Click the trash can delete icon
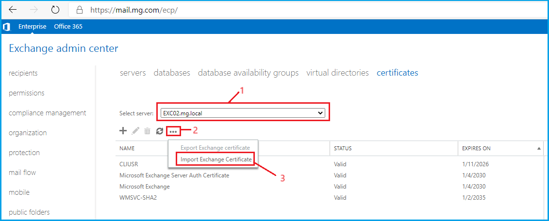The width and height of the screenshot is (549, 221). click(147, 131)
